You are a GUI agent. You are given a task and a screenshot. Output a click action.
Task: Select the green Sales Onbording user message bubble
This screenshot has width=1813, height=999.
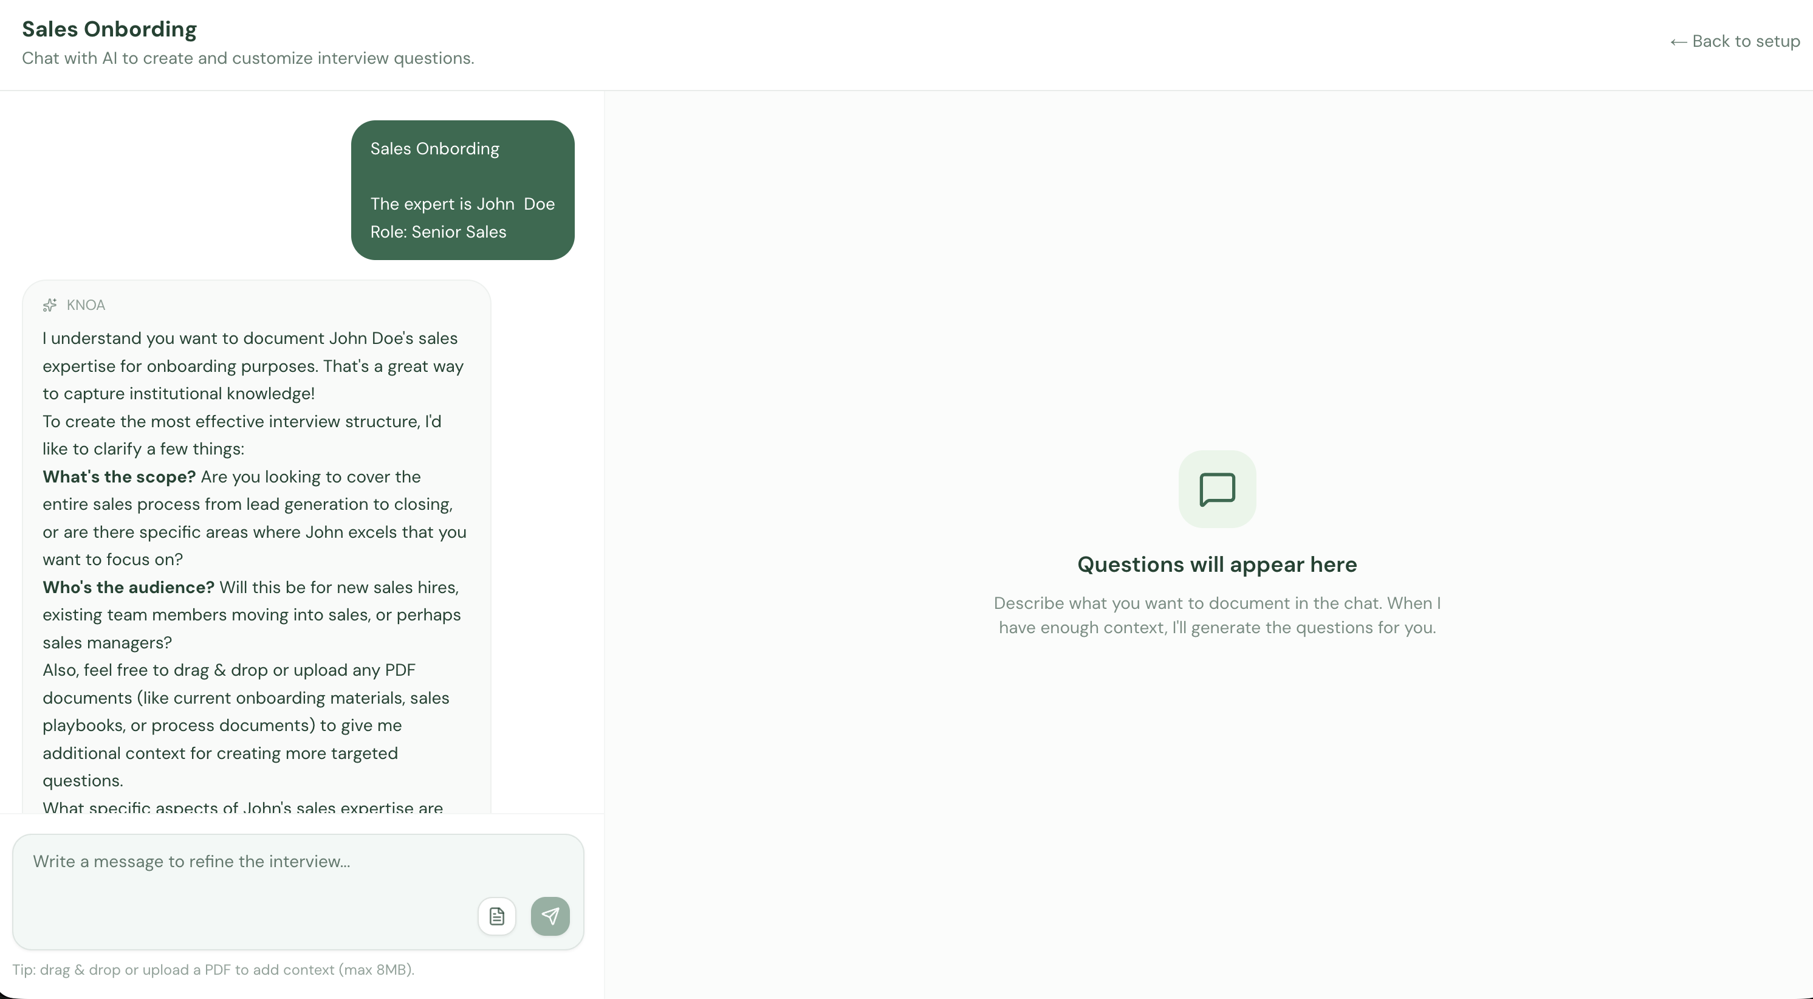click(x=462, y=190)
